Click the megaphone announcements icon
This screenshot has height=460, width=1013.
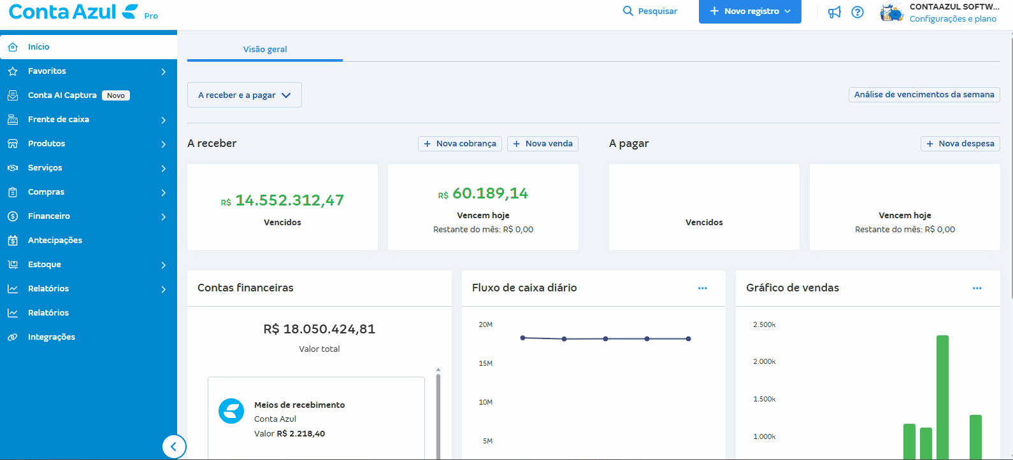coord(834,12)
